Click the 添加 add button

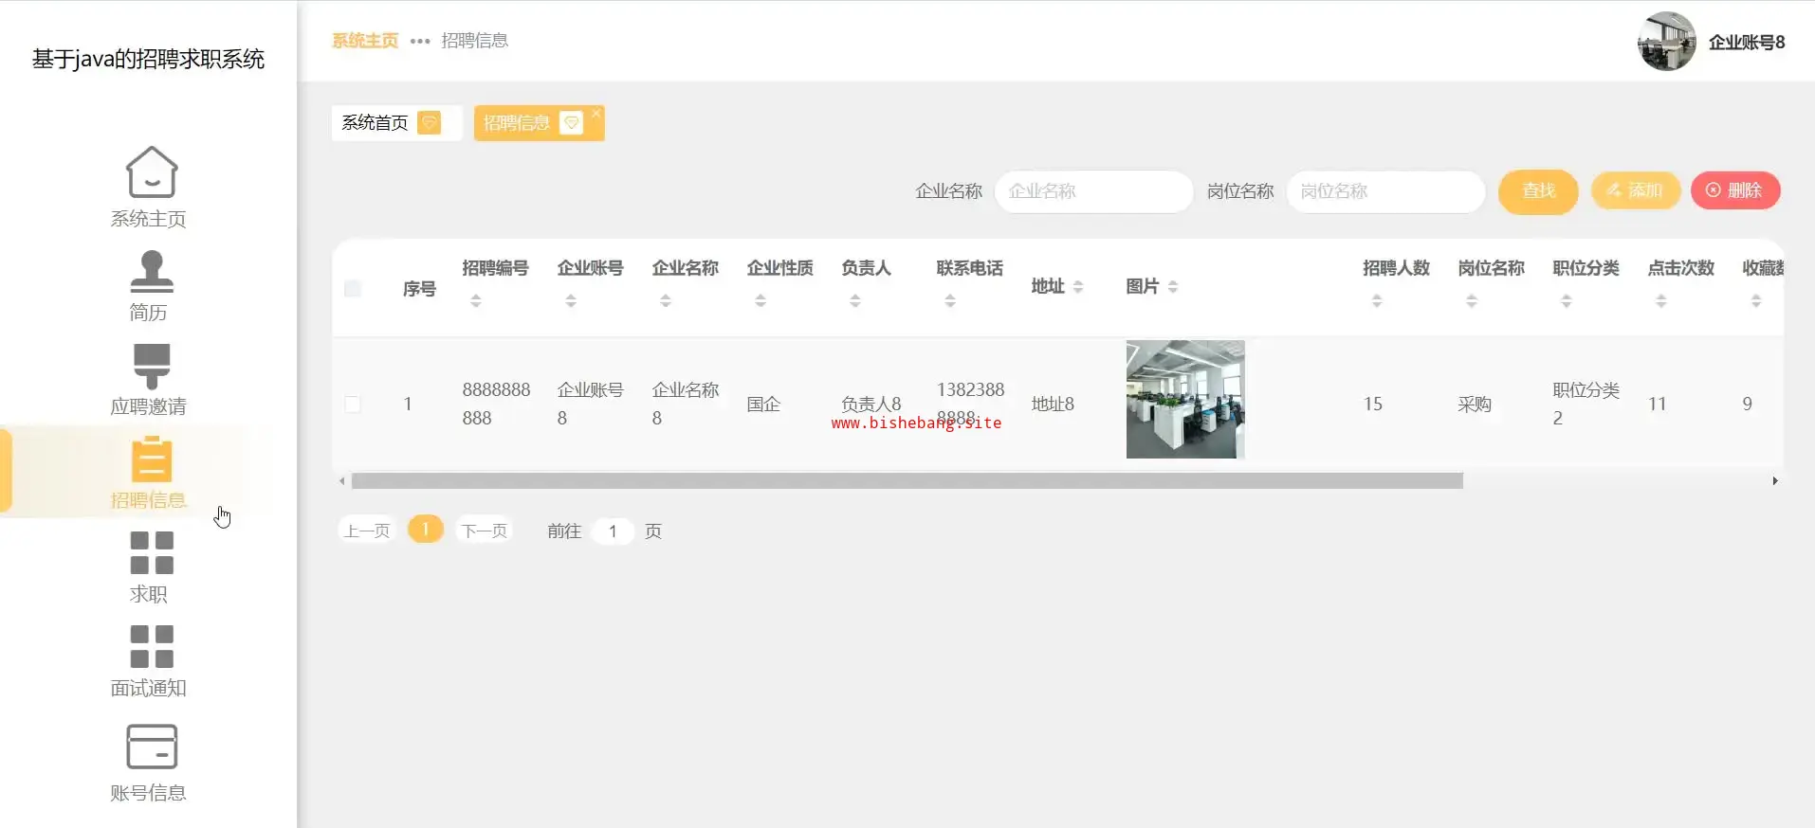[1635, 191]
